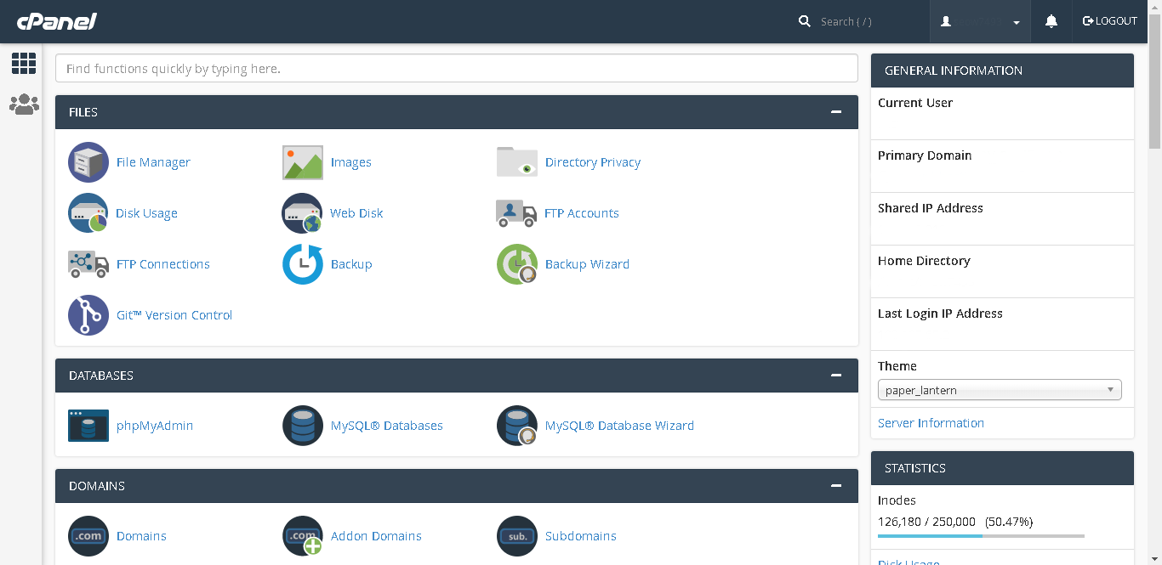
Task: Click the Backup Wizard link text
Action: click(587, 264)
